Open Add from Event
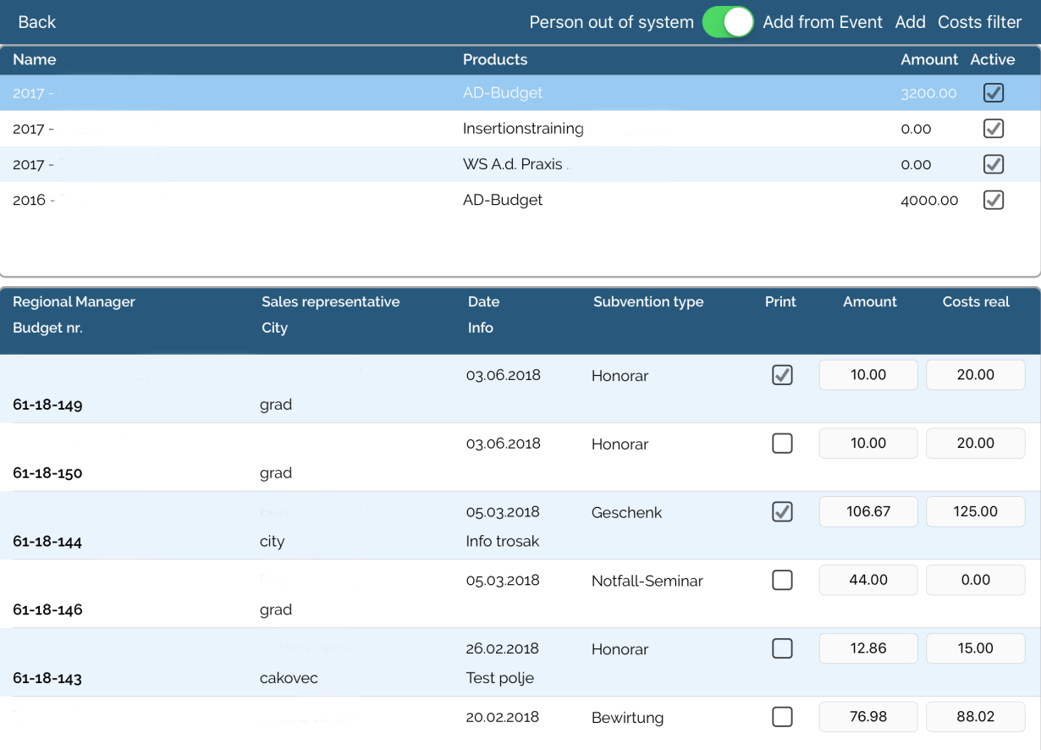 [x=822, y=22]
